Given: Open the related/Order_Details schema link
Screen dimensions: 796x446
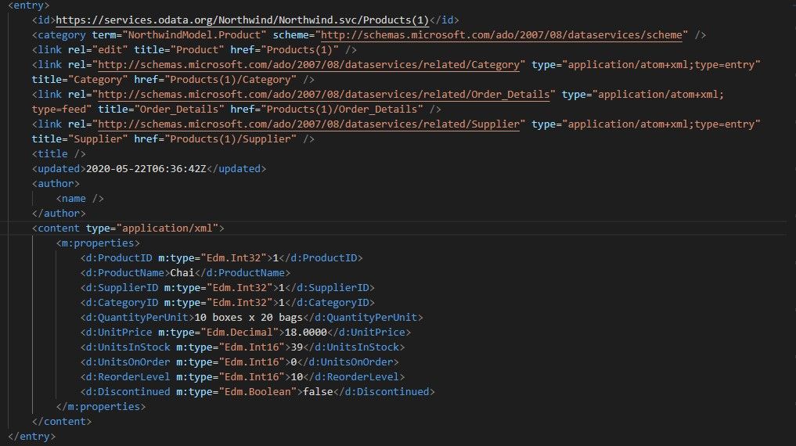Looking at the screenshot, I should tap(323, 95).
